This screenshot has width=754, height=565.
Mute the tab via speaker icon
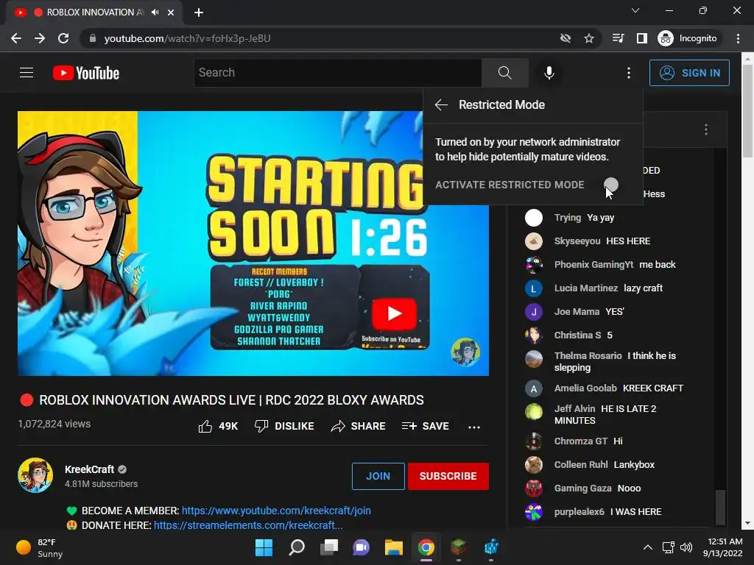click(155, 13)
